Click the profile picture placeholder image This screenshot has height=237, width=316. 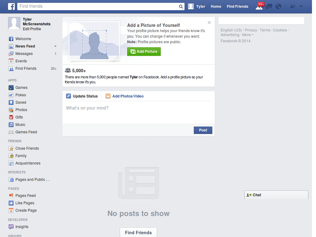tap(94, 40)
